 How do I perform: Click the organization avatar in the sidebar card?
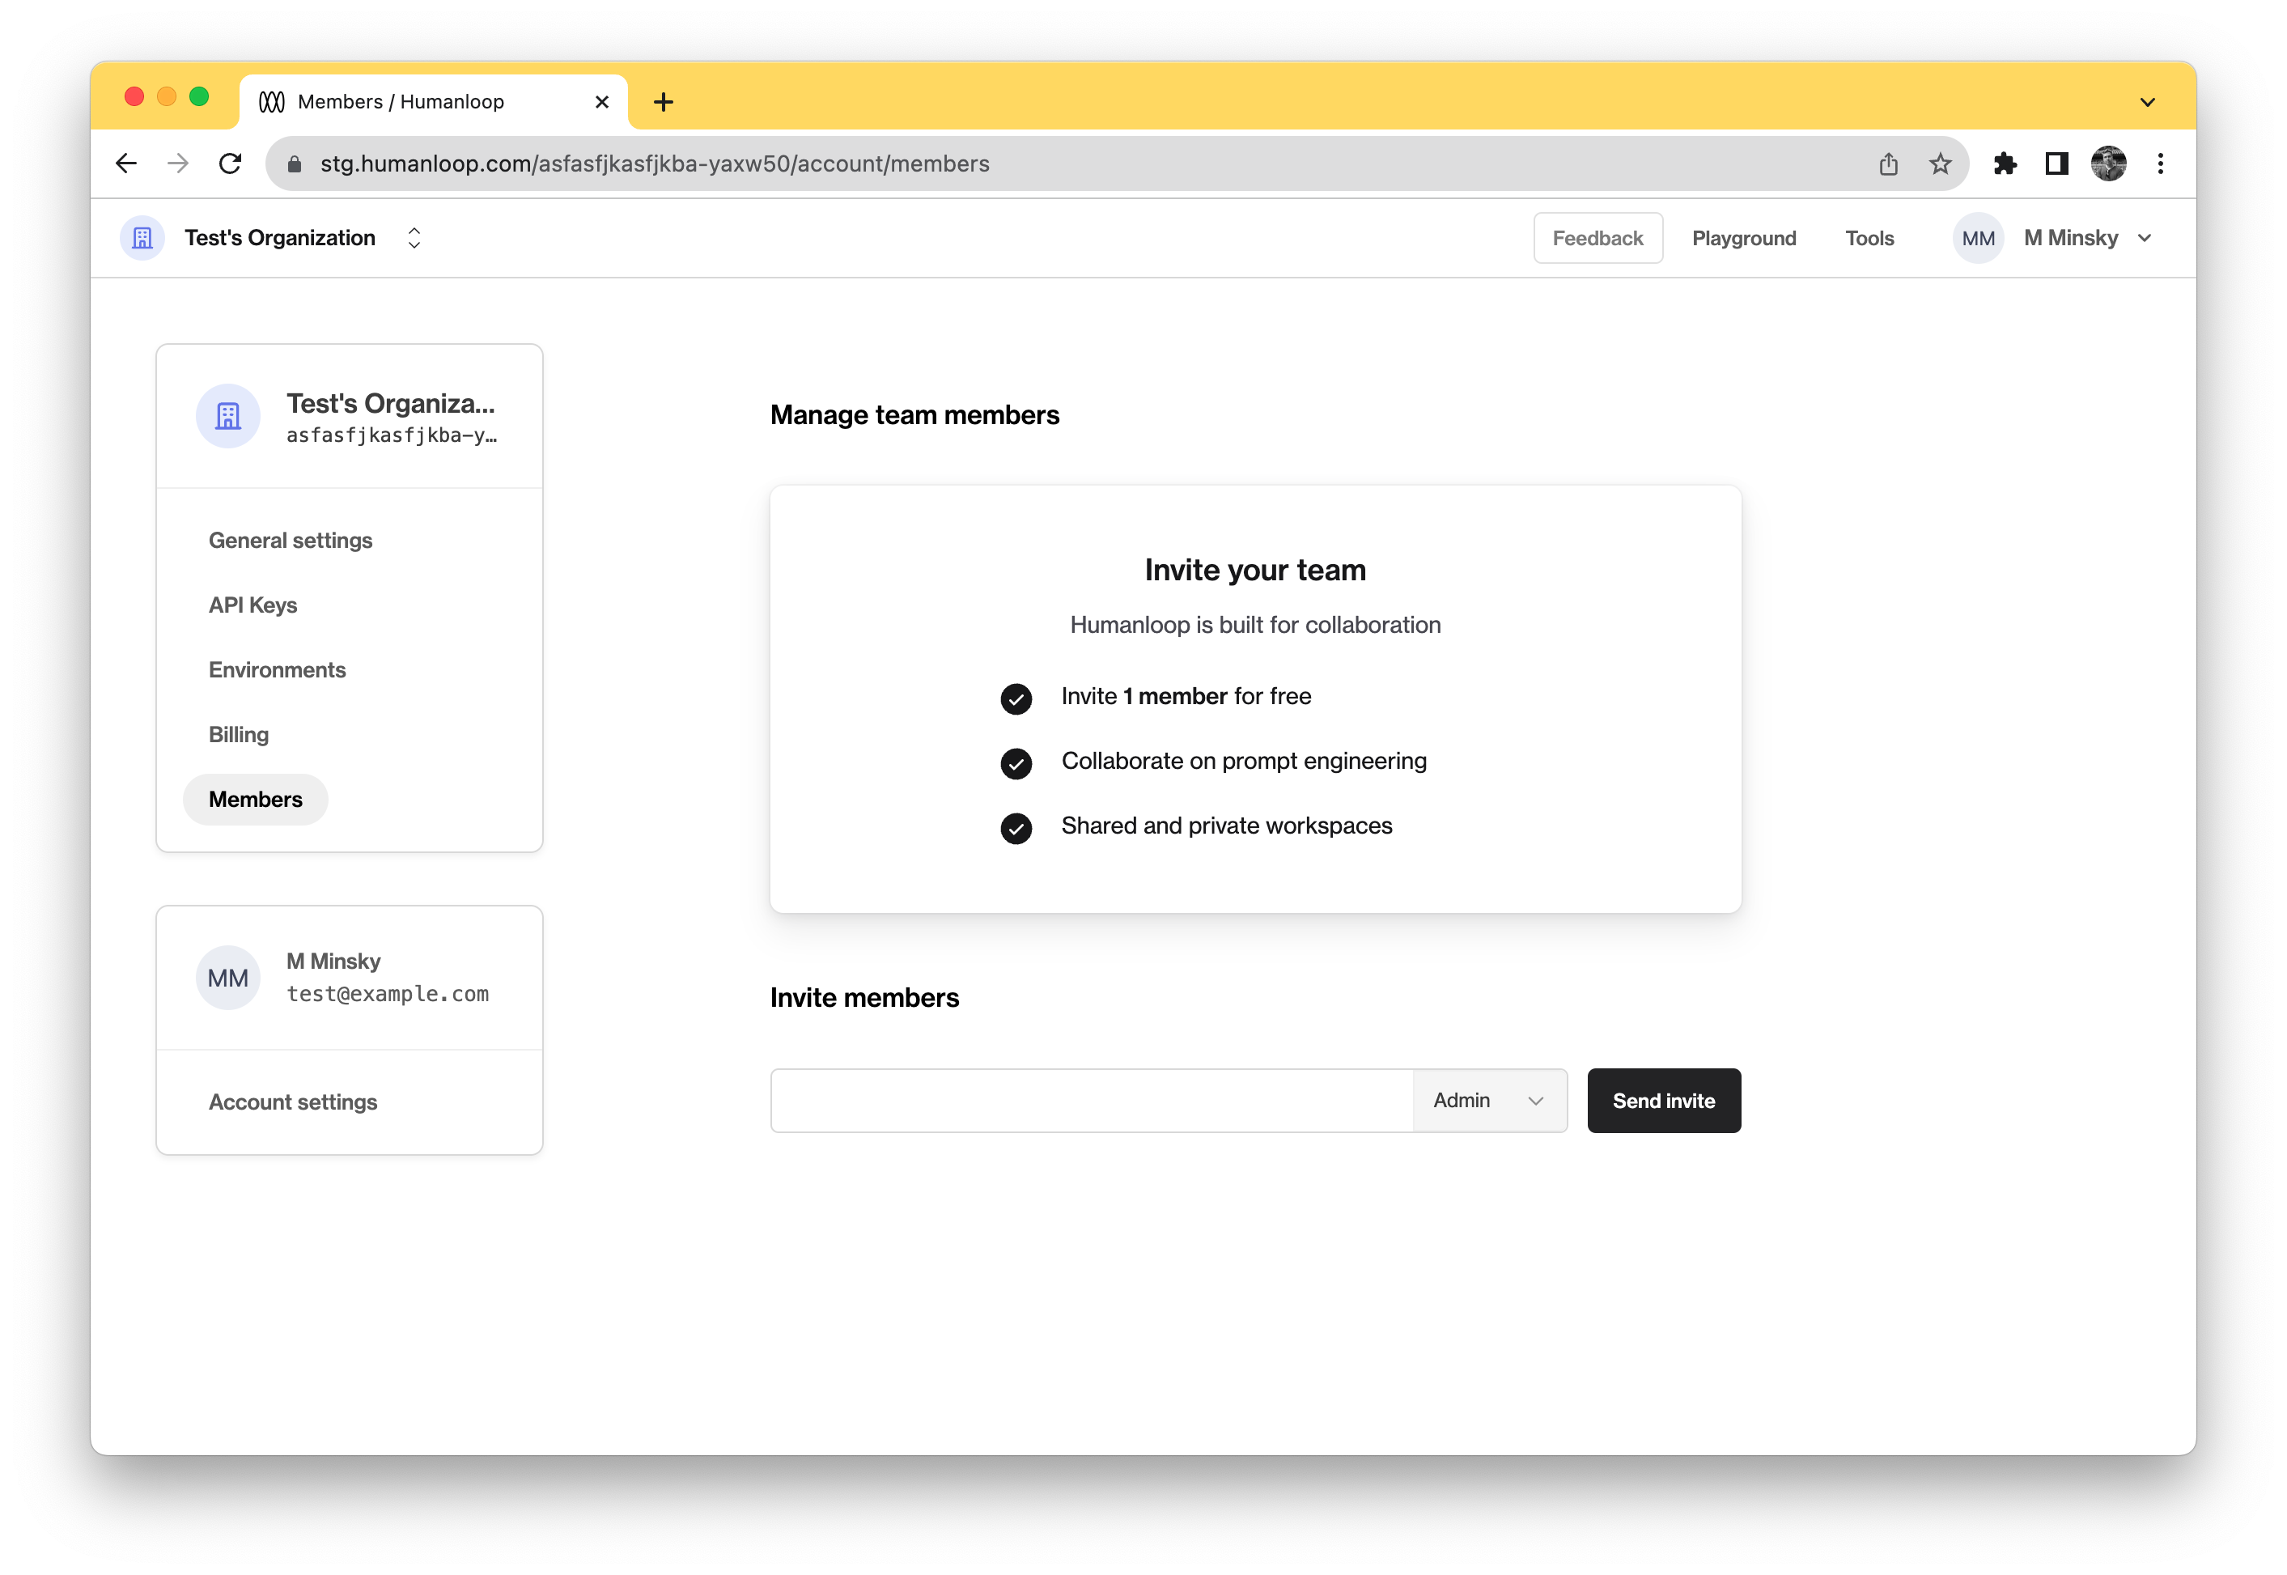tap(228, 415)
